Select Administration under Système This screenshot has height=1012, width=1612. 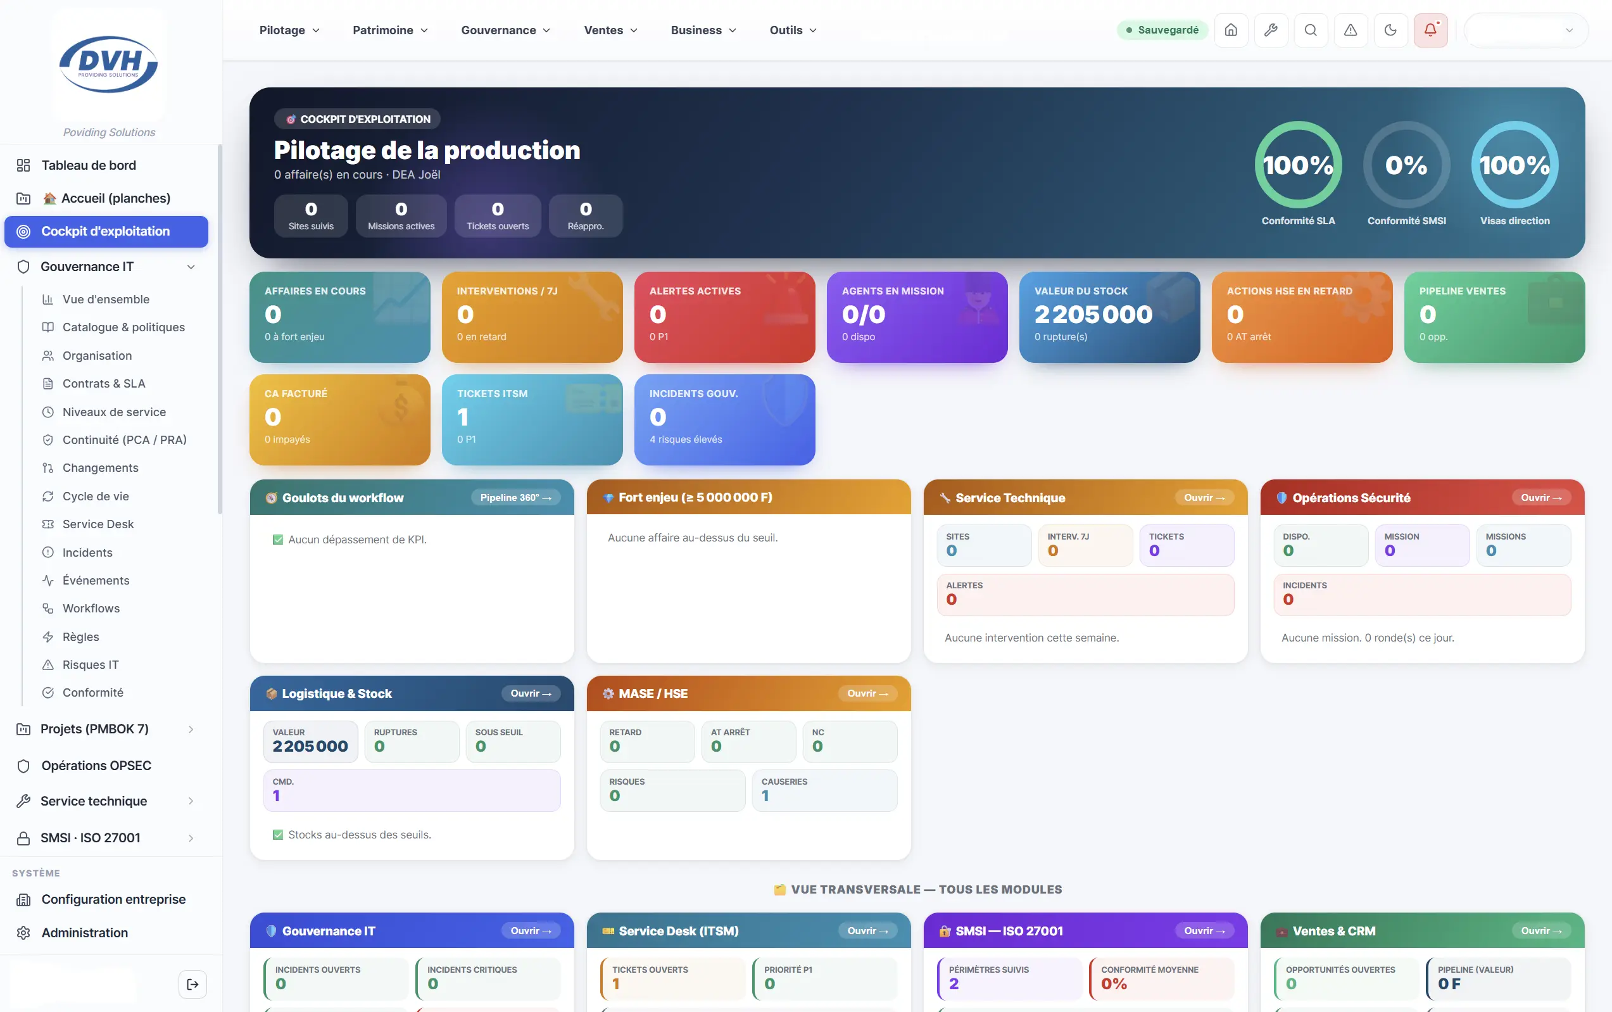click(107, 933)
